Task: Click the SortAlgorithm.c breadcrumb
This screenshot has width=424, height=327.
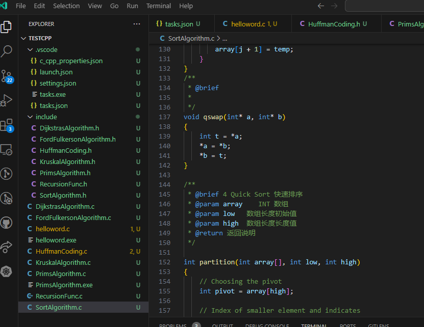Action: (190, 38)
